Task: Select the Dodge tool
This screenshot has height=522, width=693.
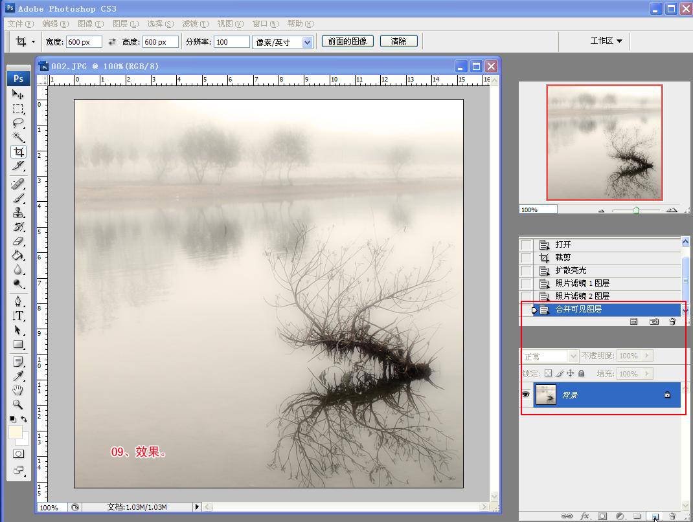Action: 18,284
